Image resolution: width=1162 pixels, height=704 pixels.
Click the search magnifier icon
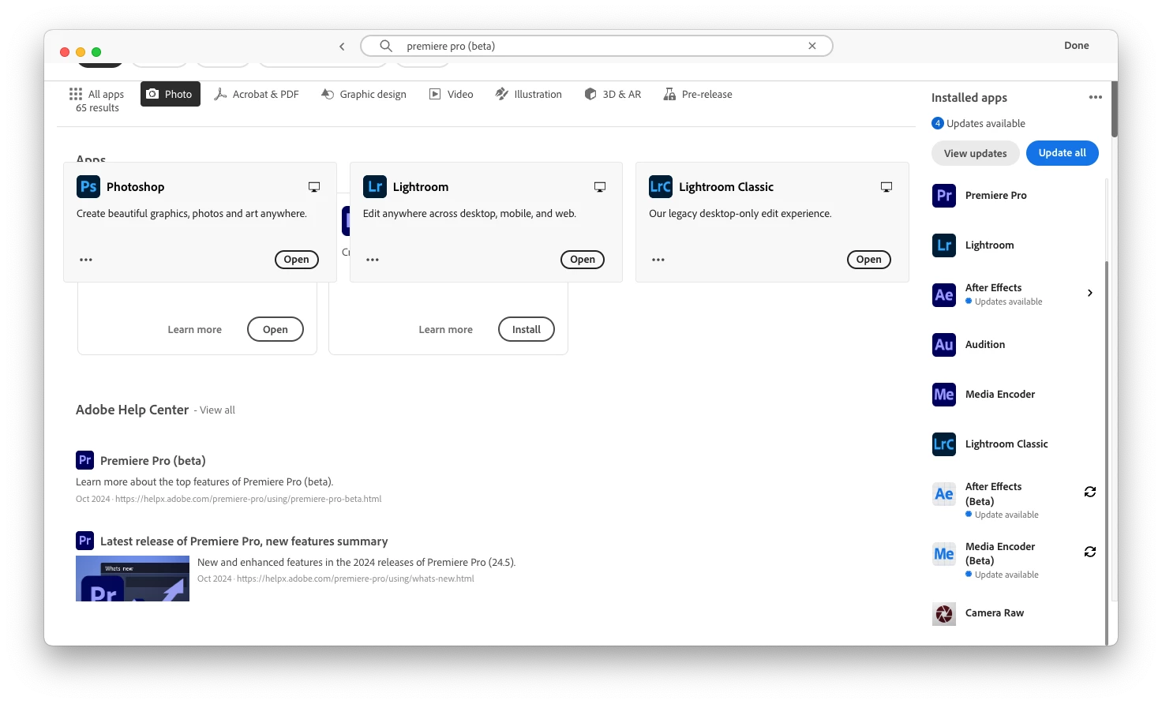point(386,46)
